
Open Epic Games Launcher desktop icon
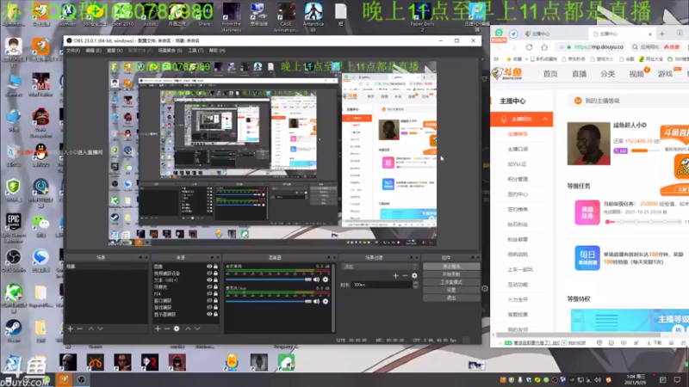pyautogui.click(x=13, y=227)
